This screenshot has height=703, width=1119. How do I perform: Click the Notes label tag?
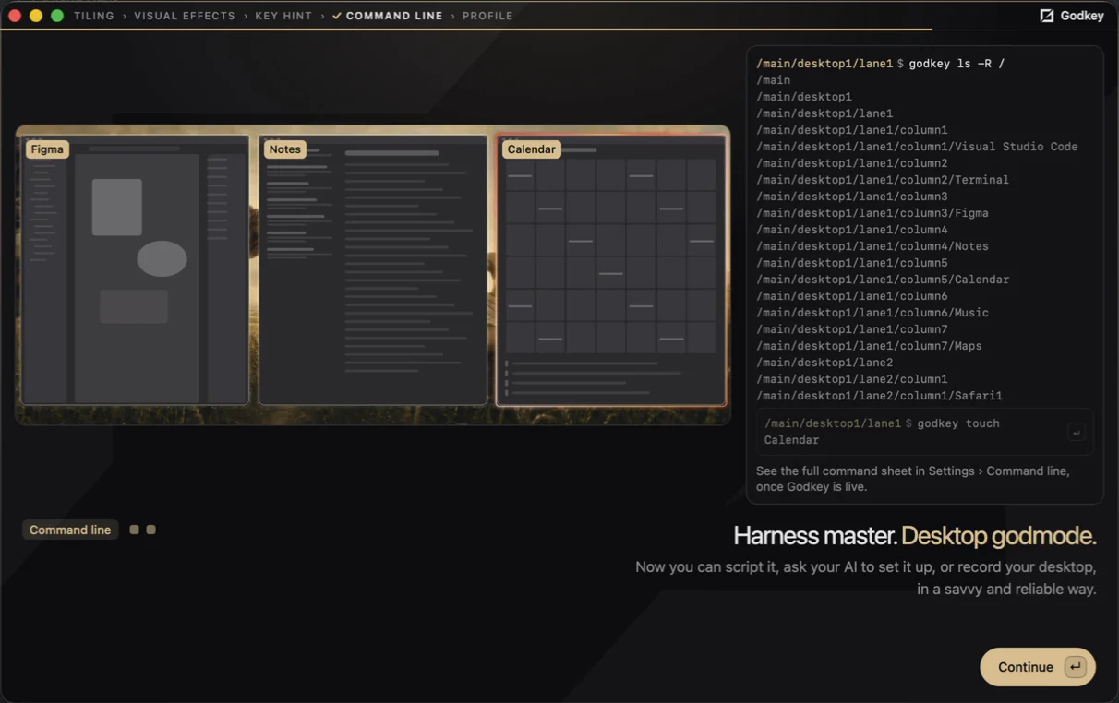click(x=285, y=149)
